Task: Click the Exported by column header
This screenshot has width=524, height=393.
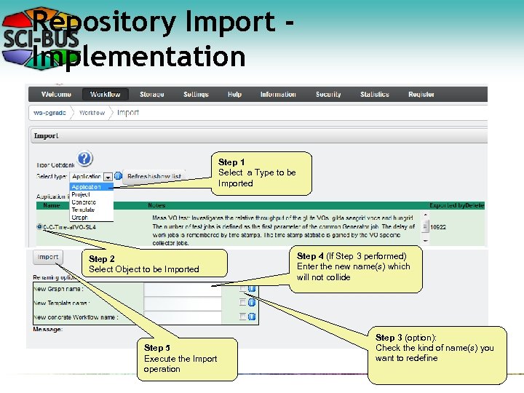Action: pos(447,205)
